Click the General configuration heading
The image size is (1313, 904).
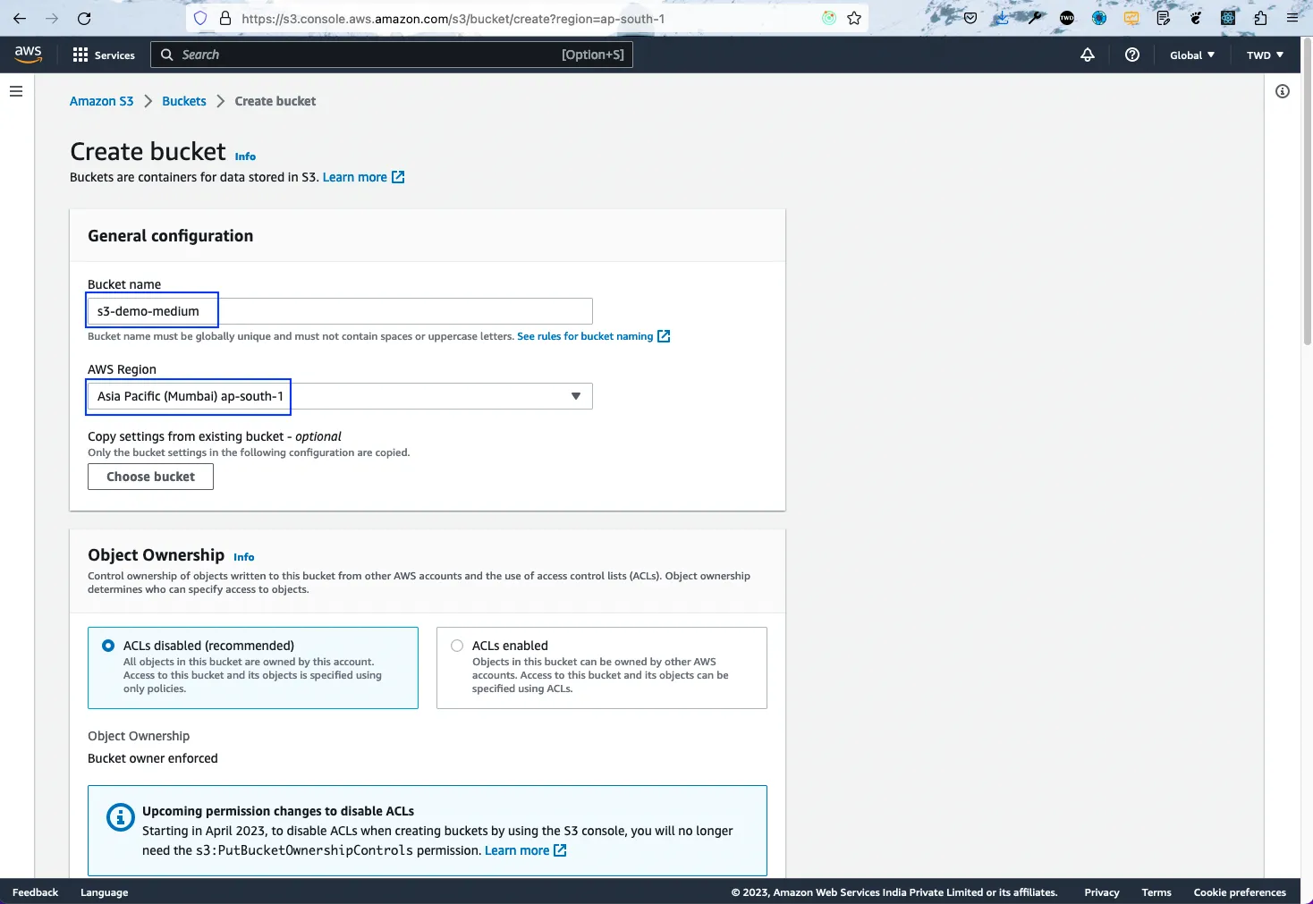(171, 236)
